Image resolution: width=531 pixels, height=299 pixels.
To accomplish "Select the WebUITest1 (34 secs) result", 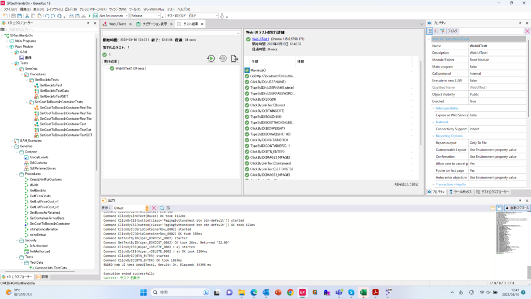I will pos(131,69).
